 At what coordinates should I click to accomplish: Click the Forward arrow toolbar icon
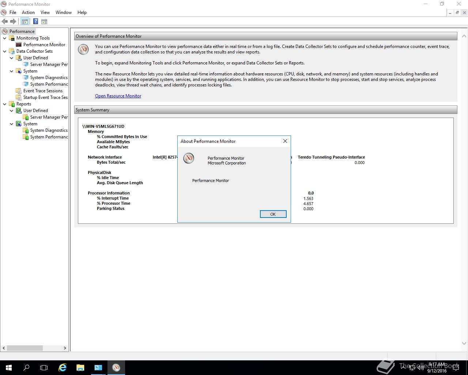(x=13, y=22)
